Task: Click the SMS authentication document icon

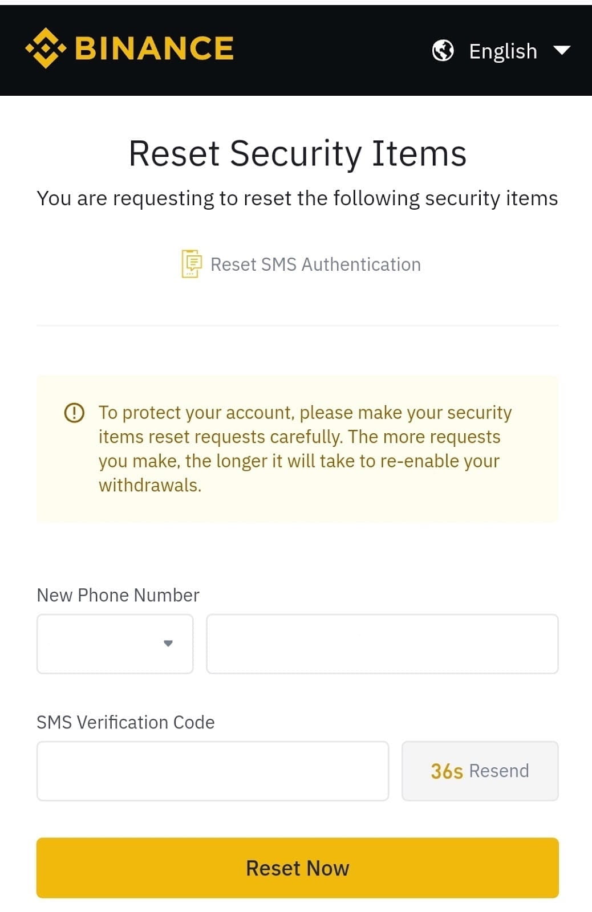Action: pyautogui.click(x=192, y=264)
